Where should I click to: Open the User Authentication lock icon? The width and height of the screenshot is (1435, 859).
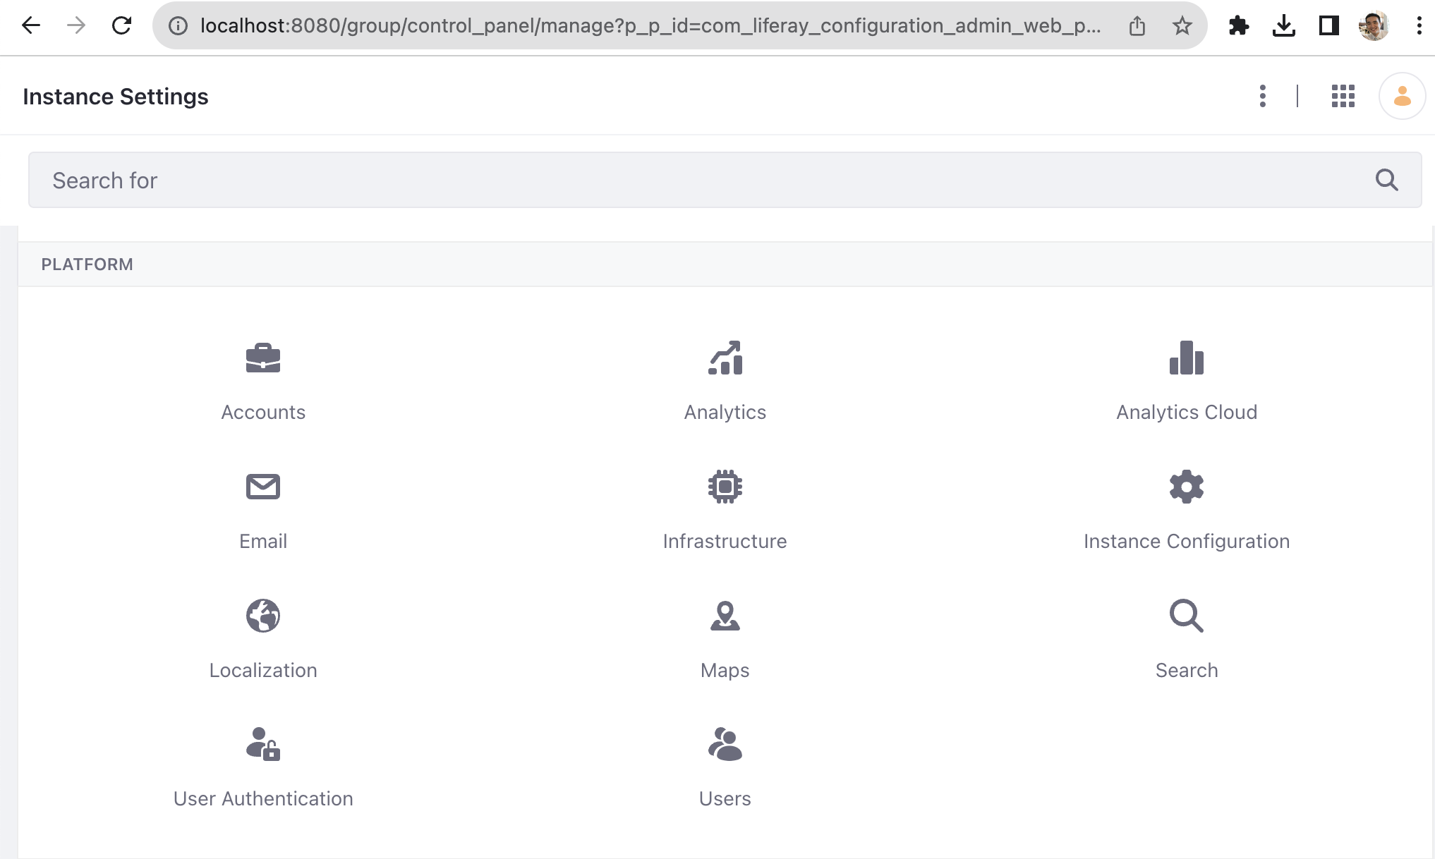(x=262, y=745)
